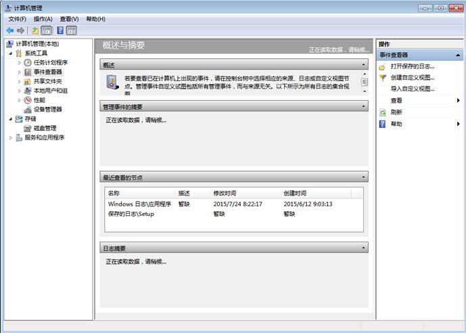Minimize the 计算机管理 window
This screenshot has width=466, height=333.
pos(425,8)
